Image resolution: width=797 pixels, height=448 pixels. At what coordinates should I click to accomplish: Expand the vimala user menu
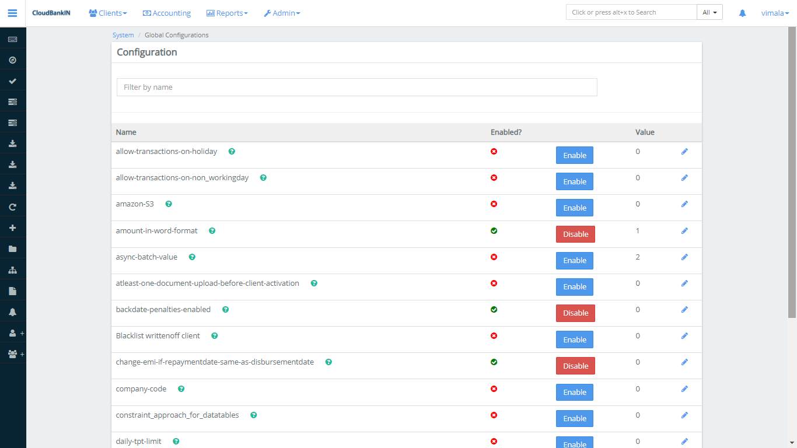tap(774, 12)
